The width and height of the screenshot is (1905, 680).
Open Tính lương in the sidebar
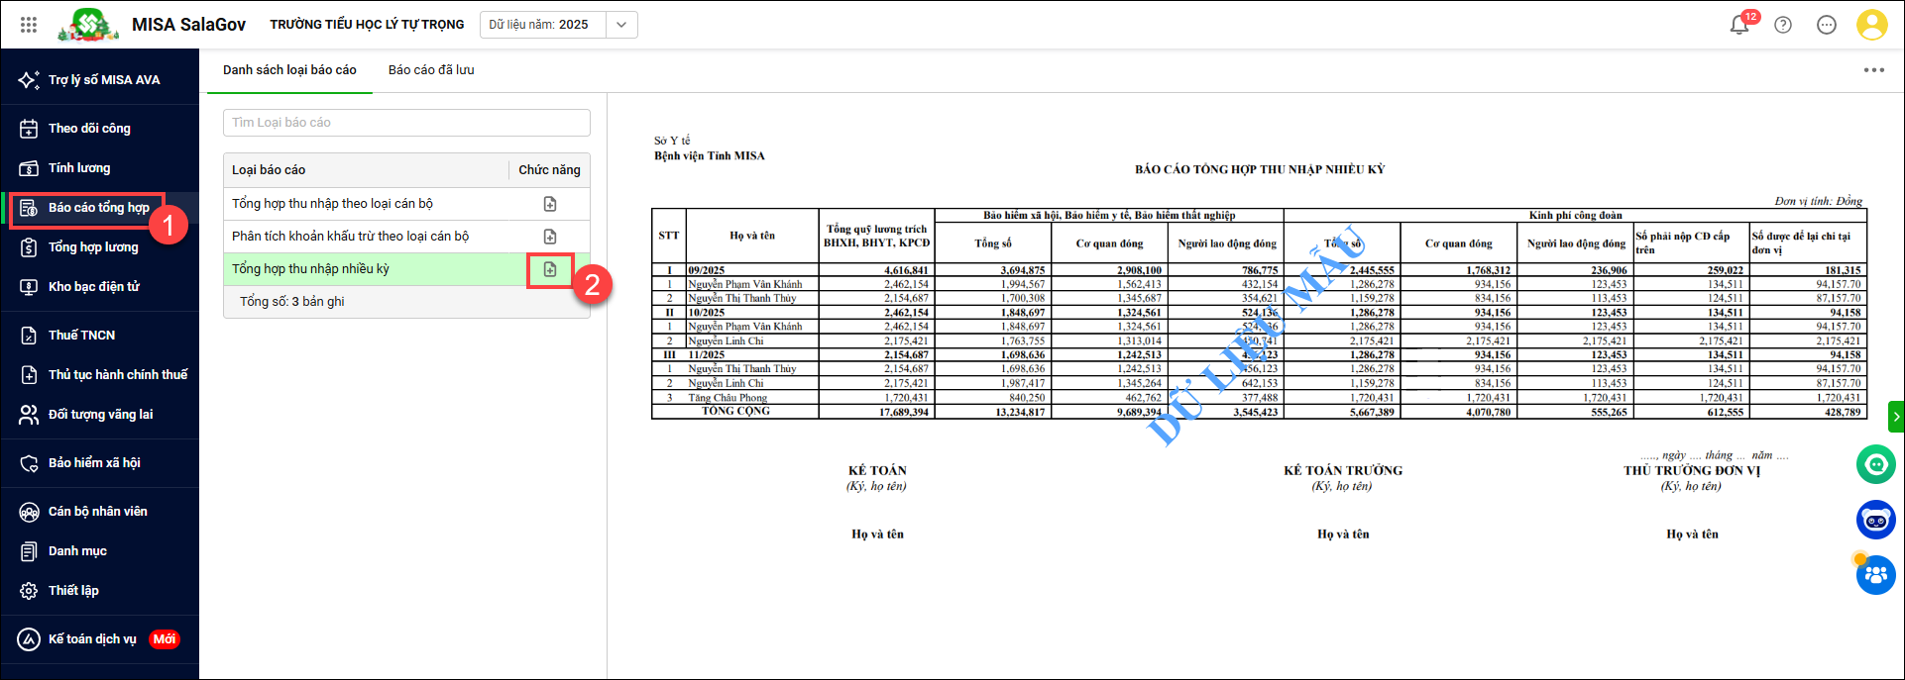click(79, 168)
